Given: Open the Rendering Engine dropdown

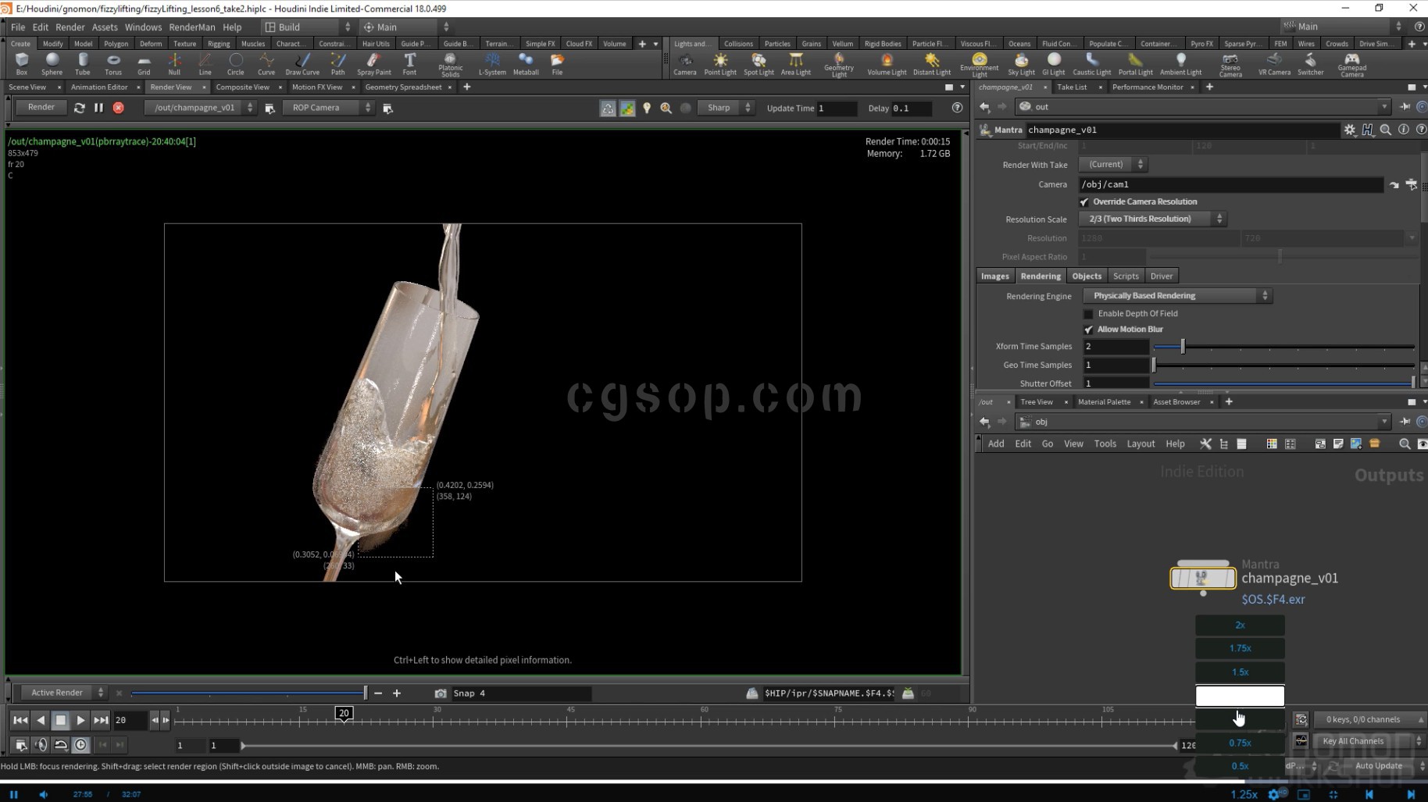Looking at the screenshot, I should click(1177, 296).
